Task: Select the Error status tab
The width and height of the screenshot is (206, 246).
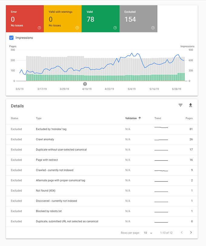Action: point(25,19)
